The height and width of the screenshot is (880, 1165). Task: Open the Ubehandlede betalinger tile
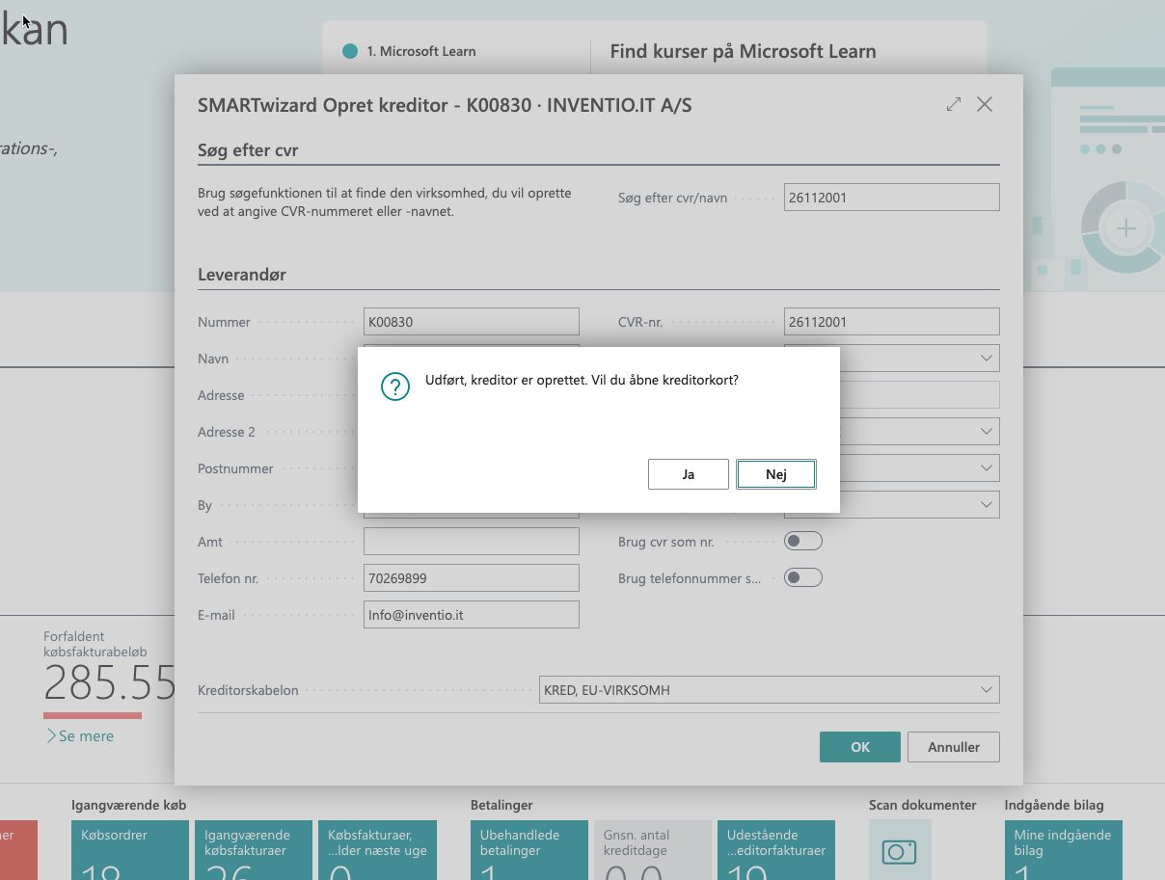tap(528, 850)
